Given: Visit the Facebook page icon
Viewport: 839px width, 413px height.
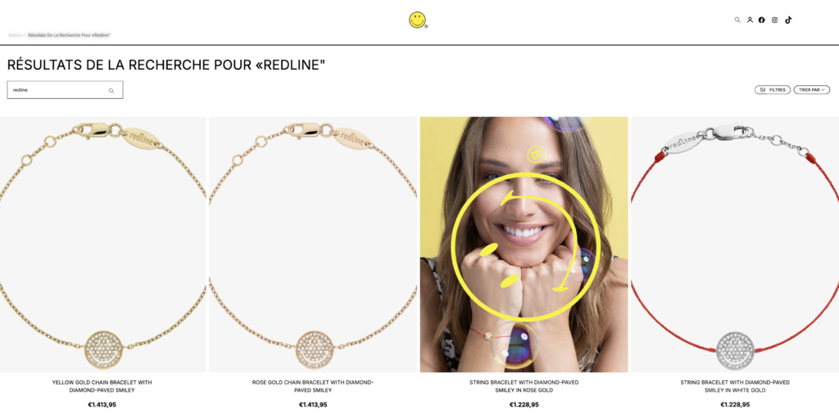Looking at the screenshot, I should [x=761, y=20].
